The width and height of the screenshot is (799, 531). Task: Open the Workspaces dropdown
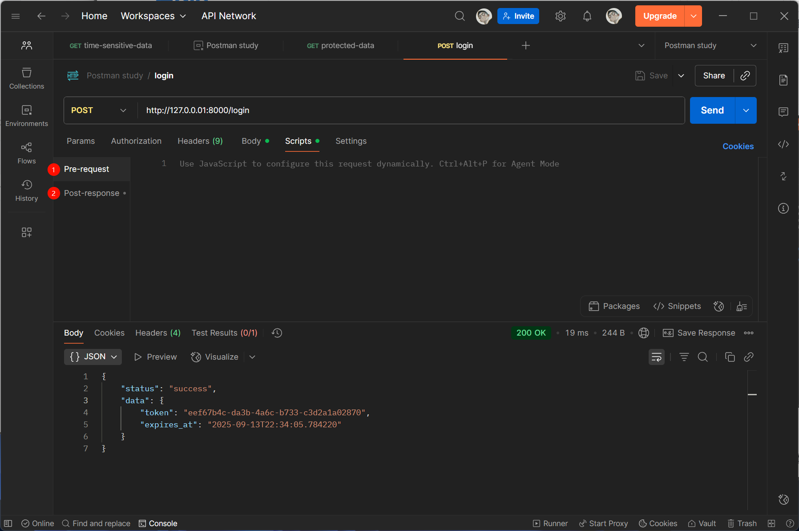(x=153, y=16)
